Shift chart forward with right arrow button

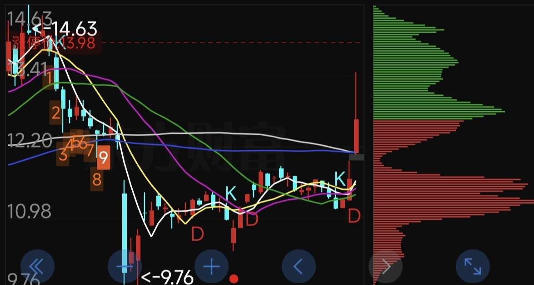[386, 266]
